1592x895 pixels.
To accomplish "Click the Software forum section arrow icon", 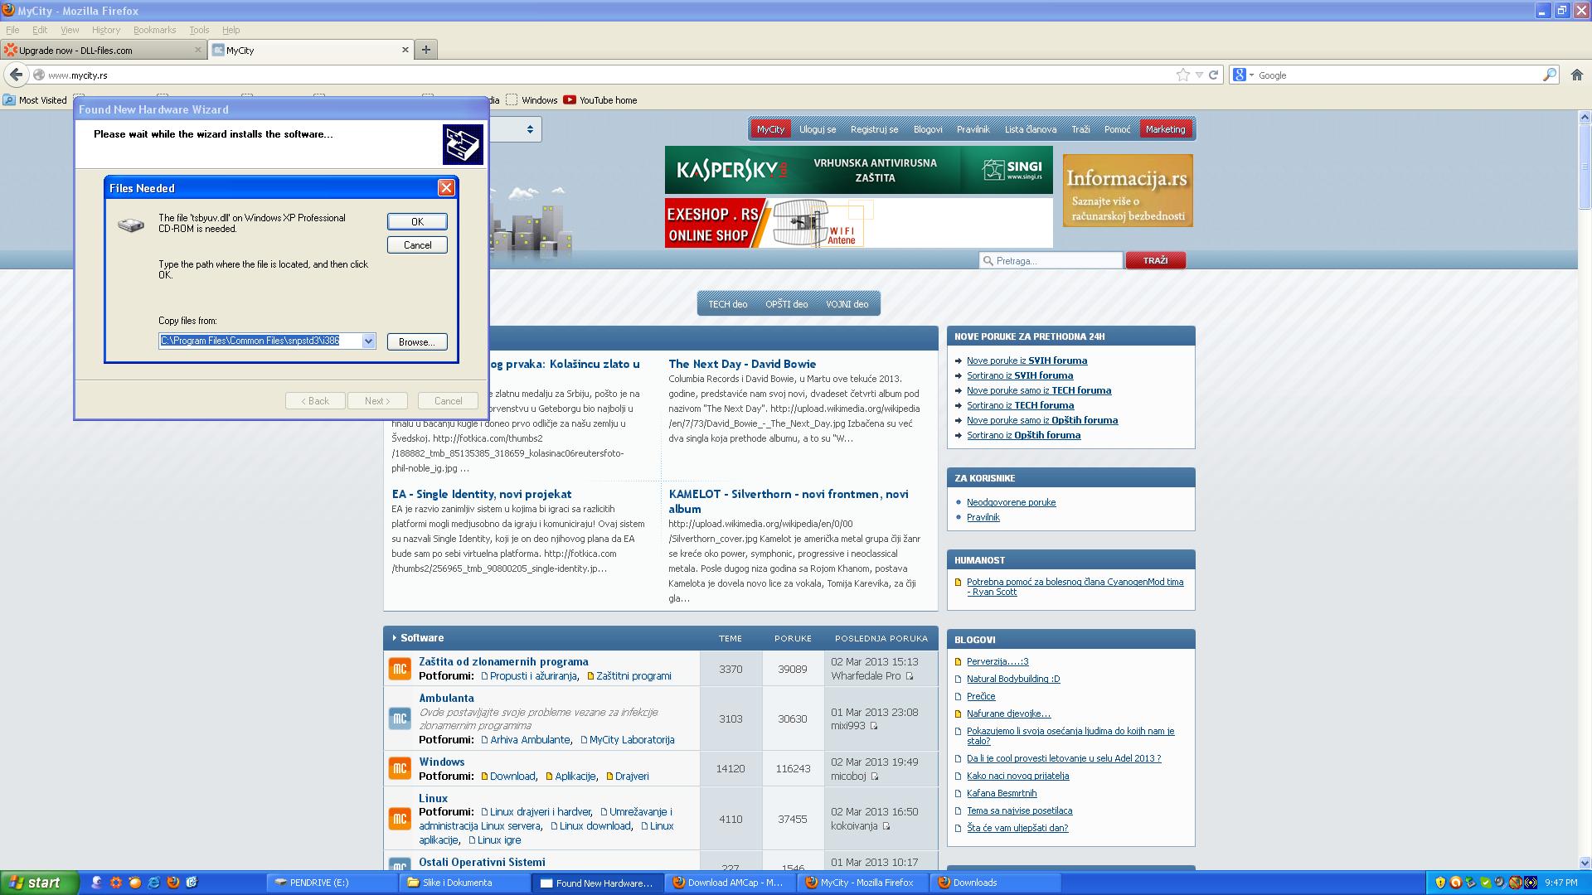I will click(x=394, y=638).
